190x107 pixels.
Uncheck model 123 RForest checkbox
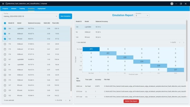5,39
